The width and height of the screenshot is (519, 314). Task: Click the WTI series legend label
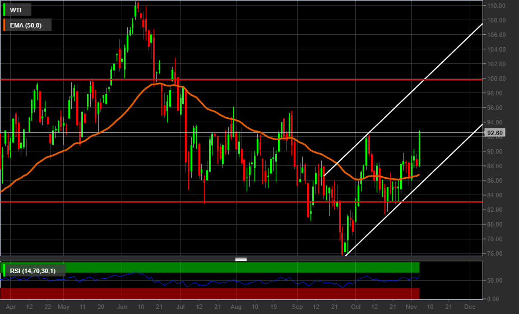pos(16,10)
